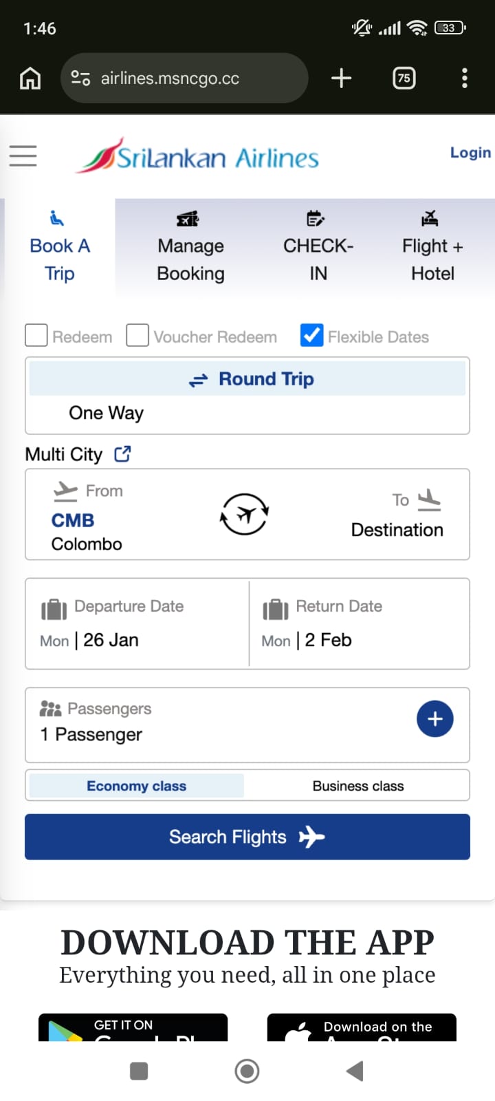Viewport: 495px width, 1101px height.
Task: Switch to Manage Booking tab
Action: pyautogui.click(x=190, y=248)
